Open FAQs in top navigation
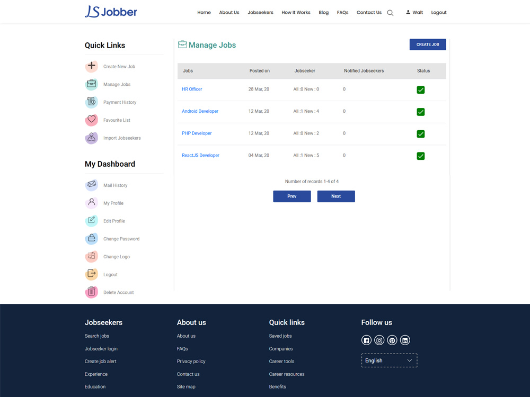Screen dimensions: 530x397 pos(342,13)
